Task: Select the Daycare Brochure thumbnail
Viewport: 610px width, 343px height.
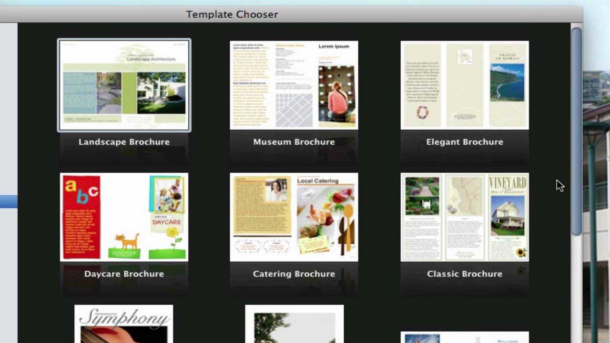Action: click(x=124, y=217)
